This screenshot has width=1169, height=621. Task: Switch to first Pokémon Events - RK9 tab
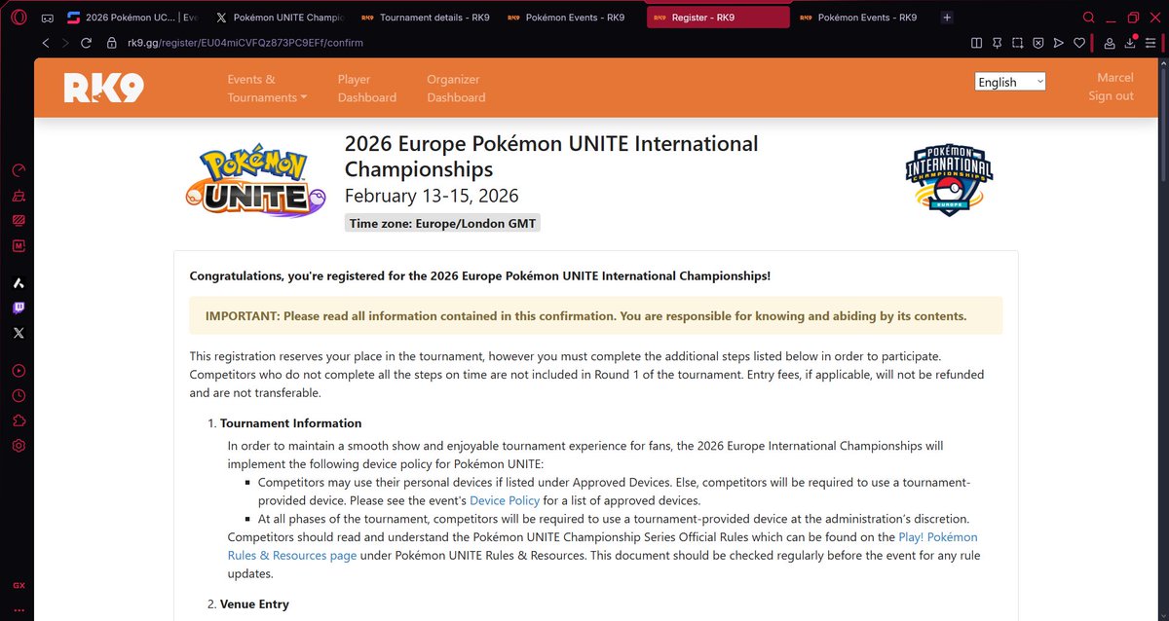572,18
